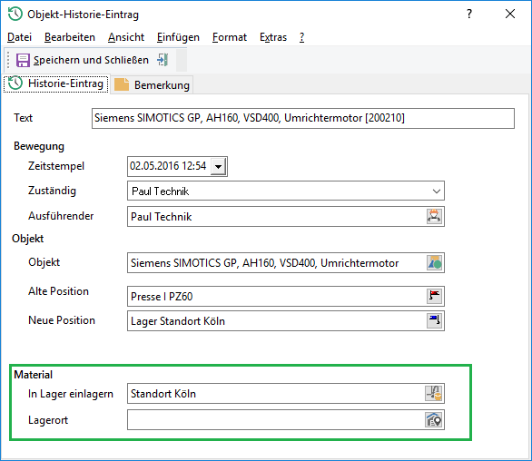Open the question mark help menu
The height and width of the screenshot is (461, 532).
pos(301,37)
